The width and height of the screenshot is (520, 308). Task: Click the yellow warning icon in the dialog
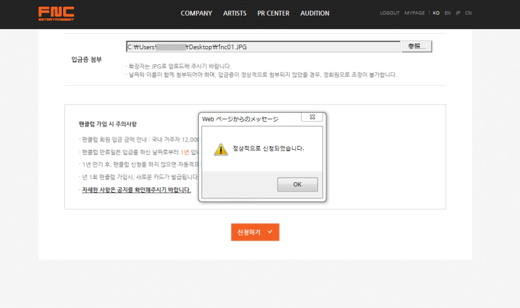[221, 148]
